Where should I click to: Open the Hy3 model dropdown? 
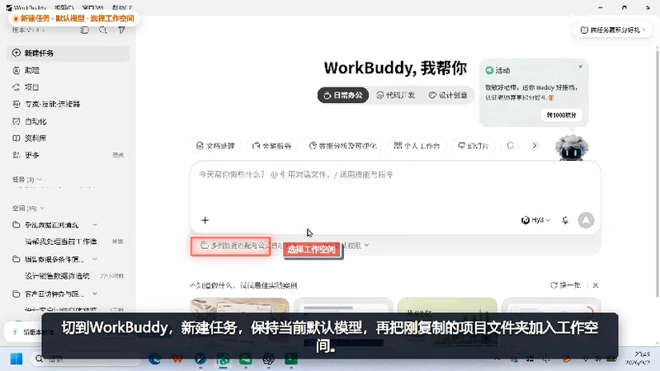coord(535,220)
